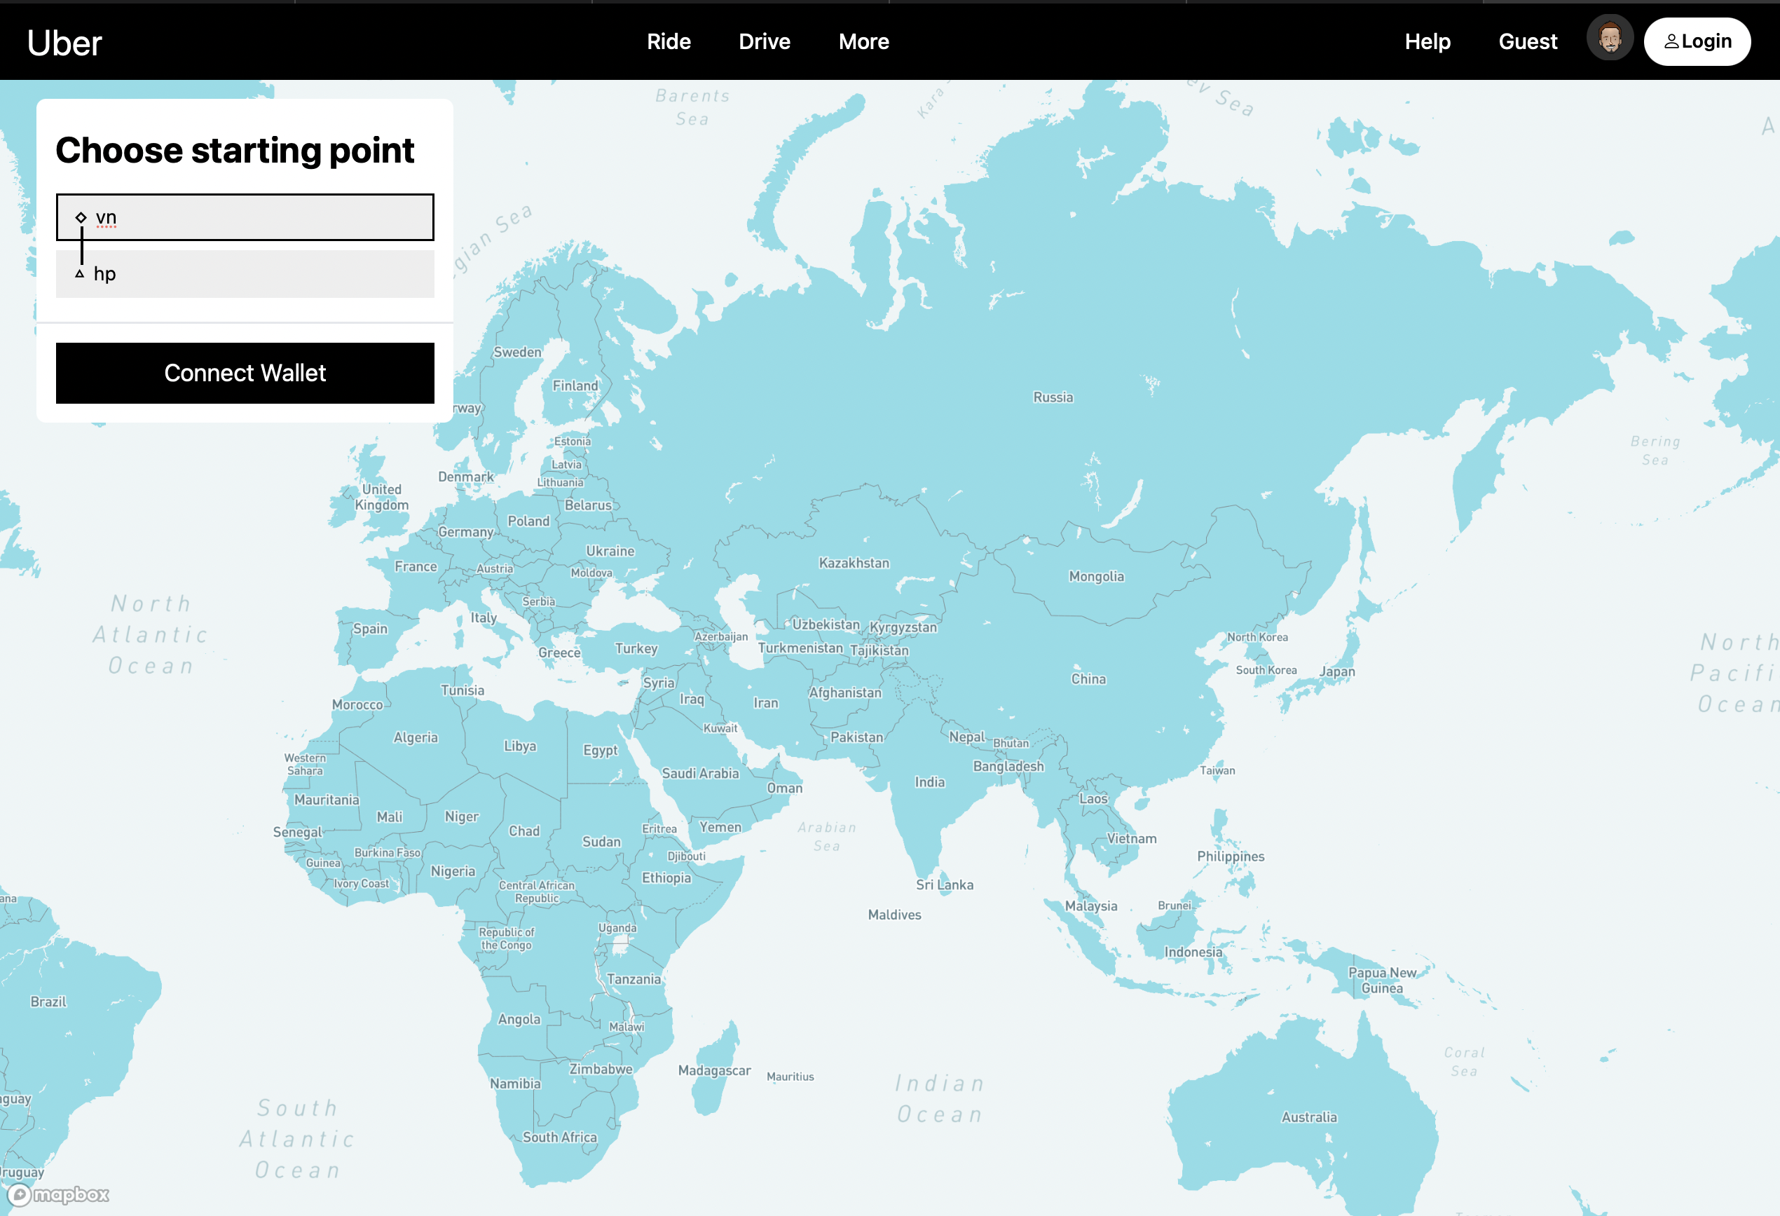Click the Uber logo

pyautogui.click(x=64, y=43)
